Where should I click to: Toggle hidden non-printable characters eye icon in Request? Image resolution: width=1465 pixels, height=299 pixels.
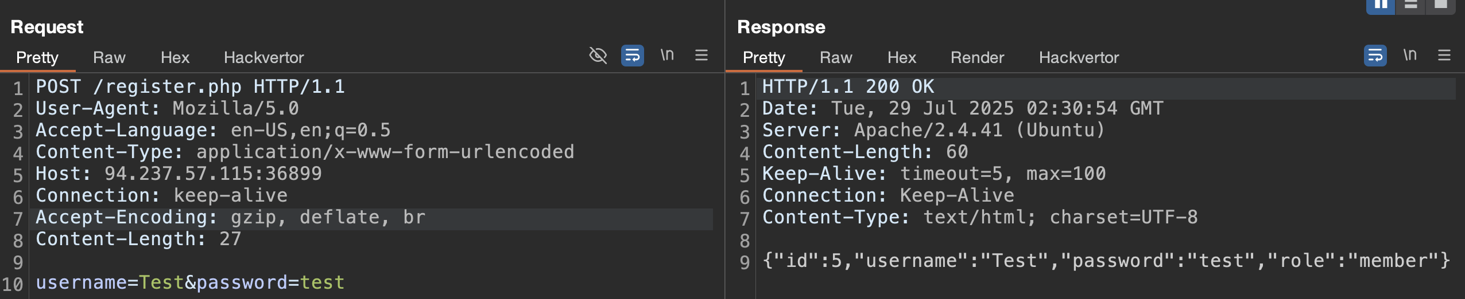tap(598, 56)
